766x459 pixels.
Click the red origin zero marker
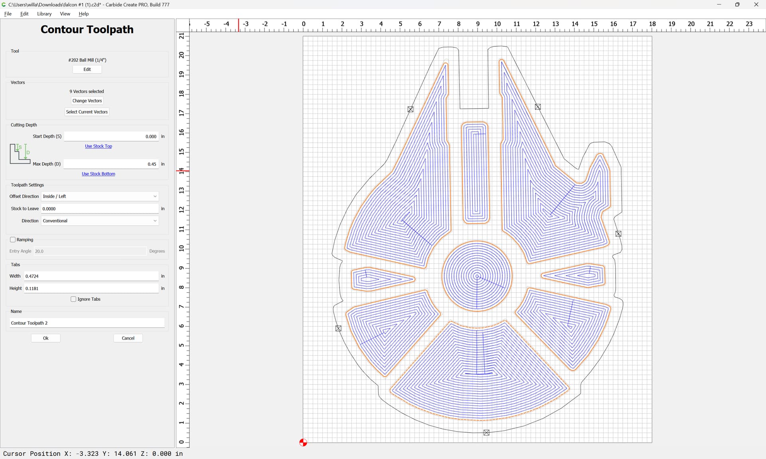(303, 443)
